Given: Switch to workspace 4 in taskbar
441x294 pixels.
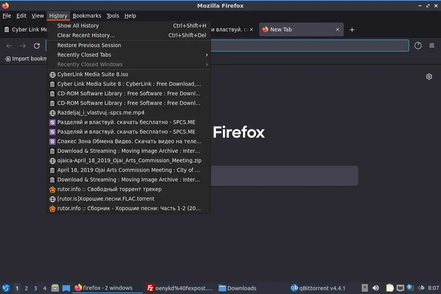Looking at the screenshot, I should click(x=45, y=288).
